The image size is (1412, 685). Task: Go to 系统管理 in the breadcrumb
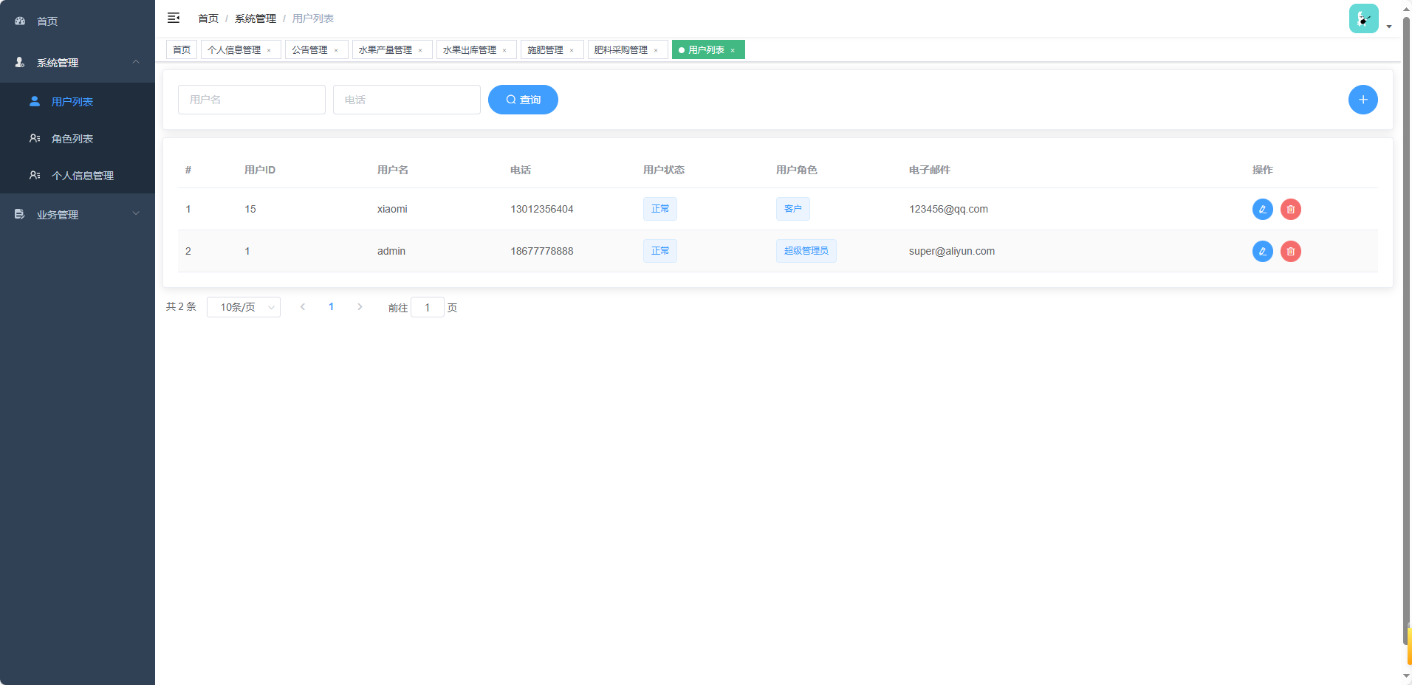click(x=255, y=18)
